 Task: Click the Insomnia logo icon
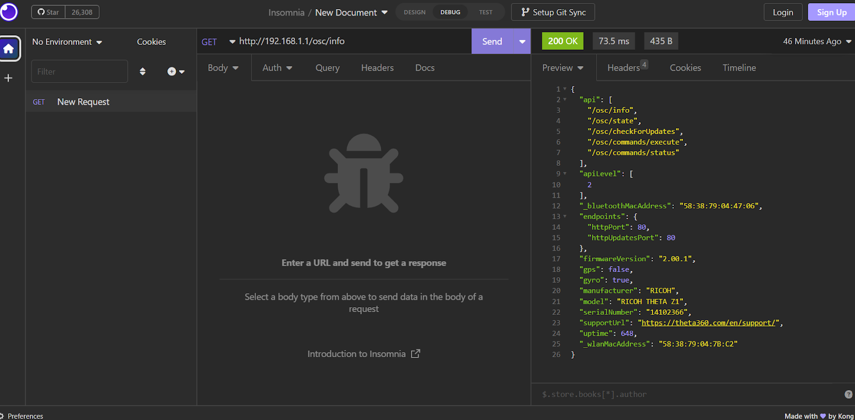coord(9,12)
